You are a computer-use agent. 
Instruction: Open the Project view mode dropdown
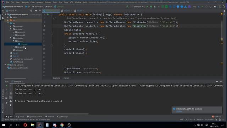coord(11,11)
